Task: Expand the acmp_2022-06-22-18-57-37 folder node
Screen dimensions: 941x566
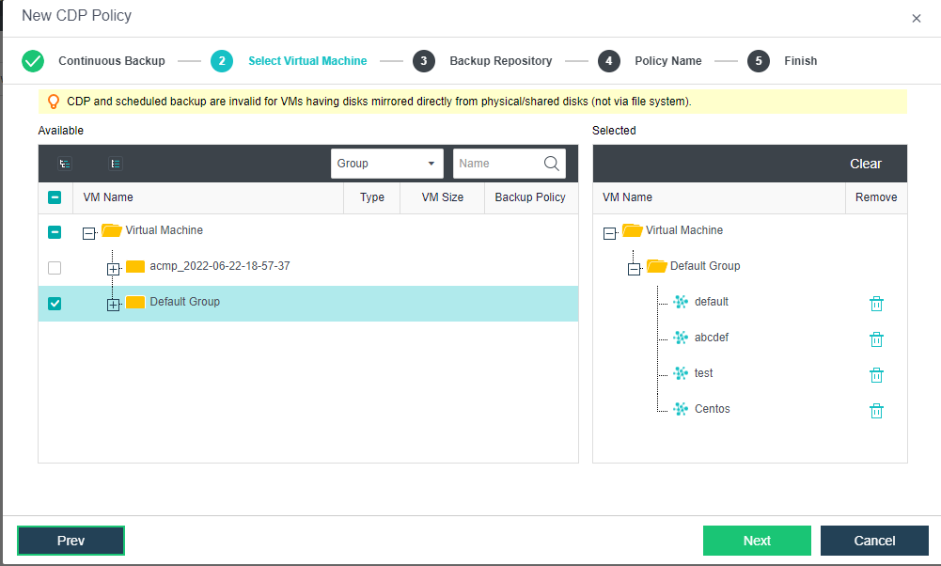Action: coord(114,269)
